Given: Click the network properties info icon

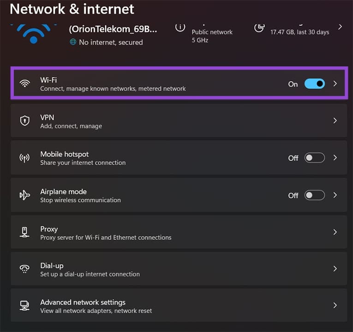Looking at the screenshot, I should pos(180,28).
